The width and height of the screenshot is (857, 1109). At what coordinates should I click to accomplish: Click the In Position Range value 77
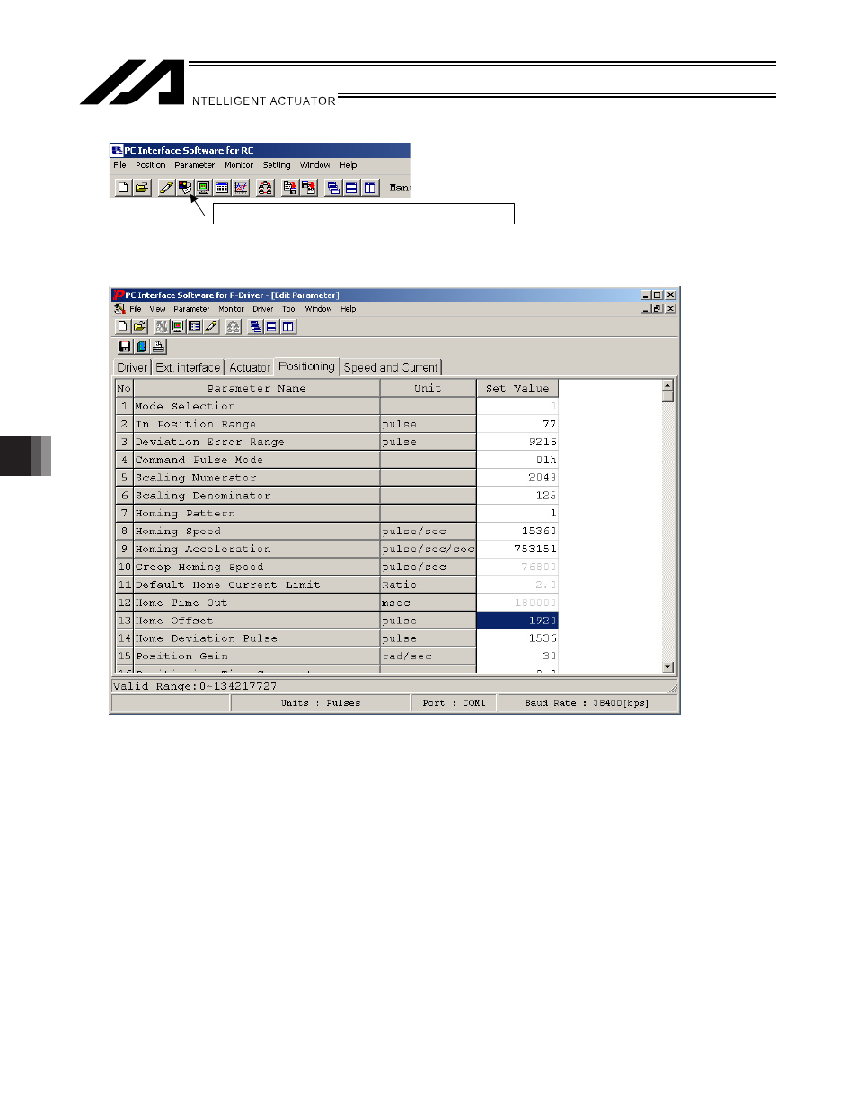pos(517,424)
